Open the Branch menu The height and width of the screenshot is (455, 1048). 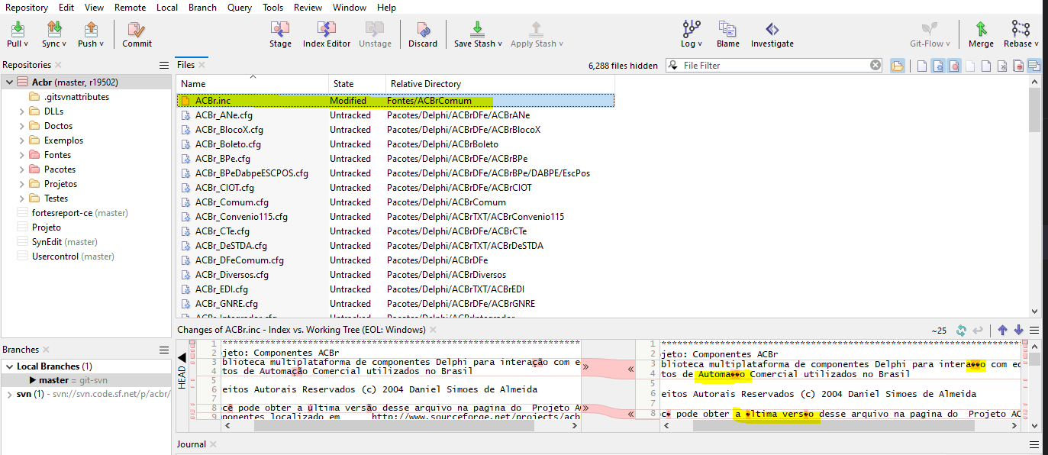click(202, 8)
